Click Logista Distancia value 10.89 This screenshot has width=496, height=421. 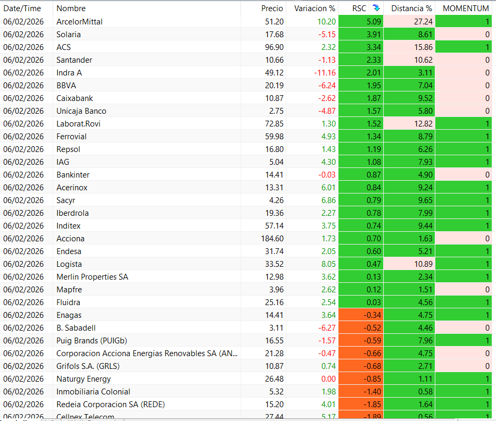coord(423,264)
